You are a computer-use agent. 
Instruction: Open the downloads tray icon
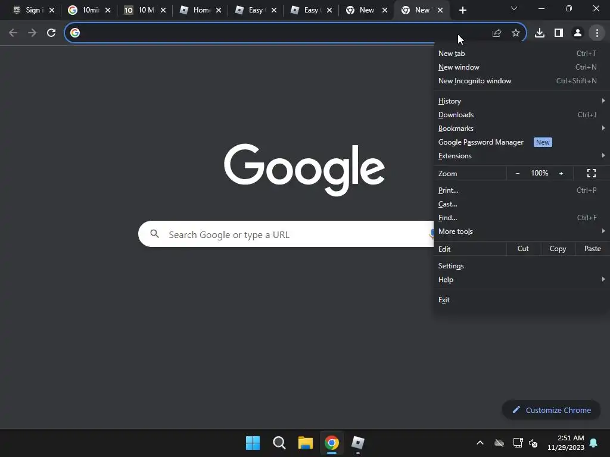pyautogui.click(x=540, y=33)
